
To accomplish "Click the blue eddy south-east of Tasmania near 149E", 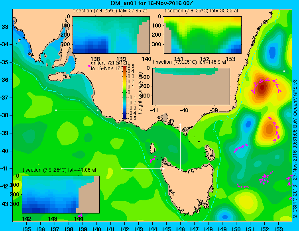I will pyautogui.click(x=225, y=217).
